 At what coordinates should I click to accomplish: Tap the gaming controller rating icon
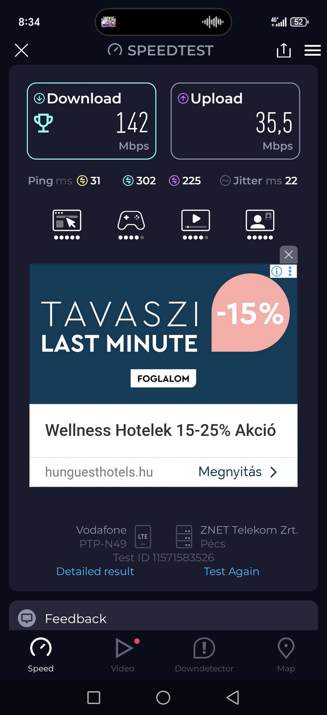131,224
